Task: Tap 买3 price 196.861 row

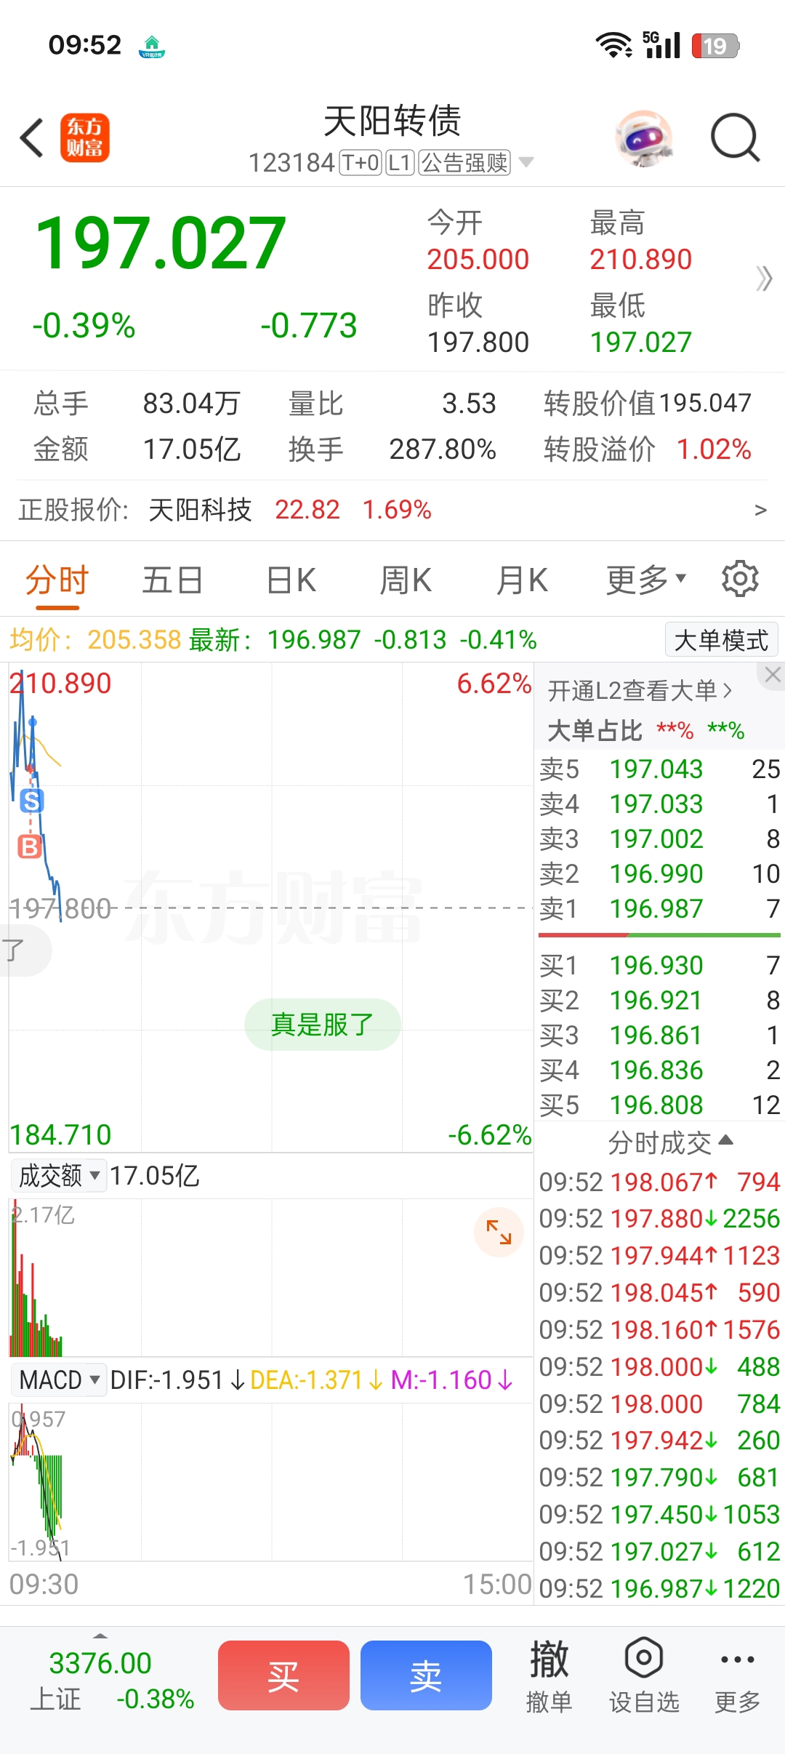Action: (x=659, y=1035)
